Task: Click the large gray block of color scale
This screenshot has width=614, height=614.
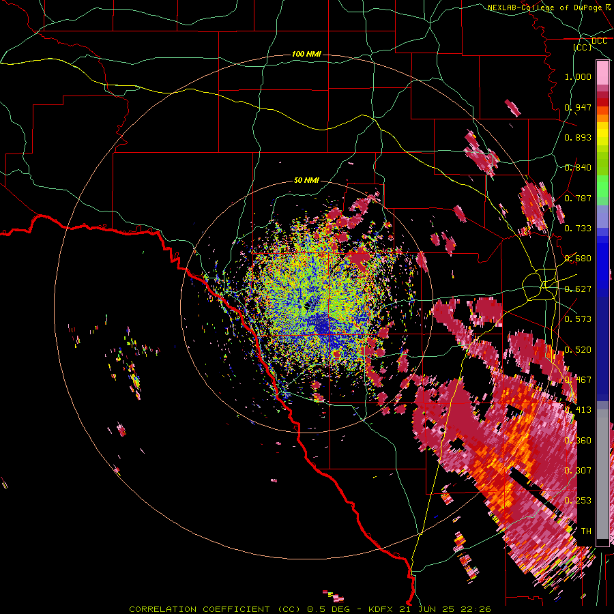Action: point(602,474)
